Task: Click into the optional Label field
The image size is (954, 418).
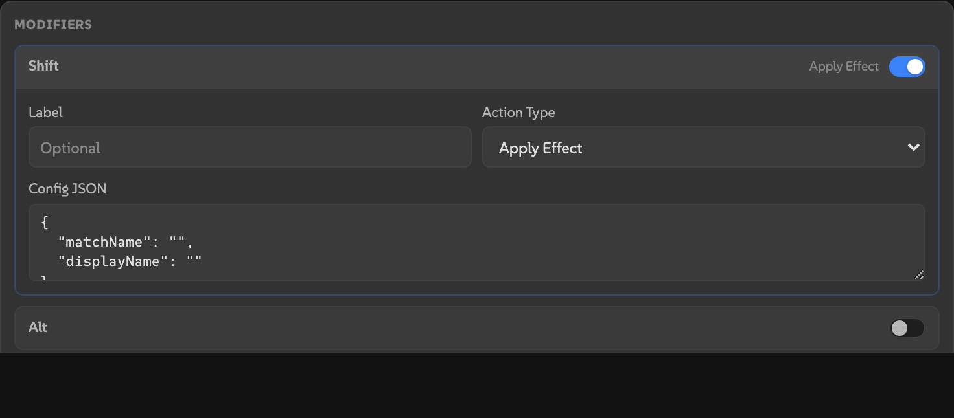Action: 250,147
